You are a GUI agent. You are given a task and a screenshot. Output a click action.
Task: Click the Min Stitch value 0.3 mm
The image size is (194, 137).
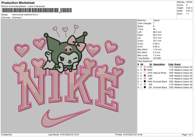(156, 52)
